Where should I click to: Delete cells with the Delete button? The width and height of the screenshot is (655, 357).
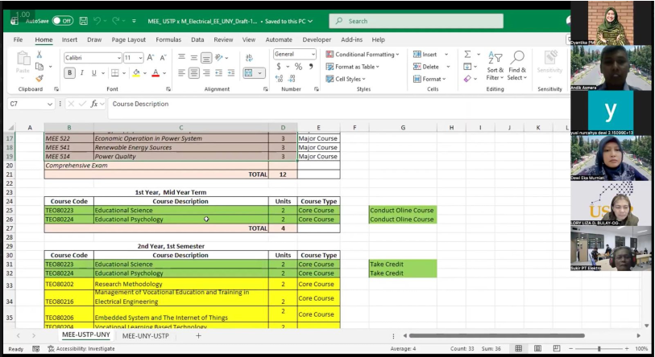click(426, 66)
